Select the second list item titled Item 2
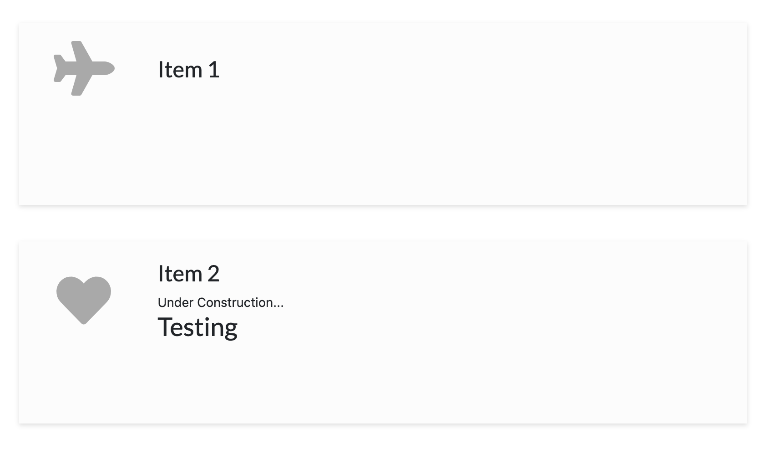This screenshot has height=449, width=769. 383,332
